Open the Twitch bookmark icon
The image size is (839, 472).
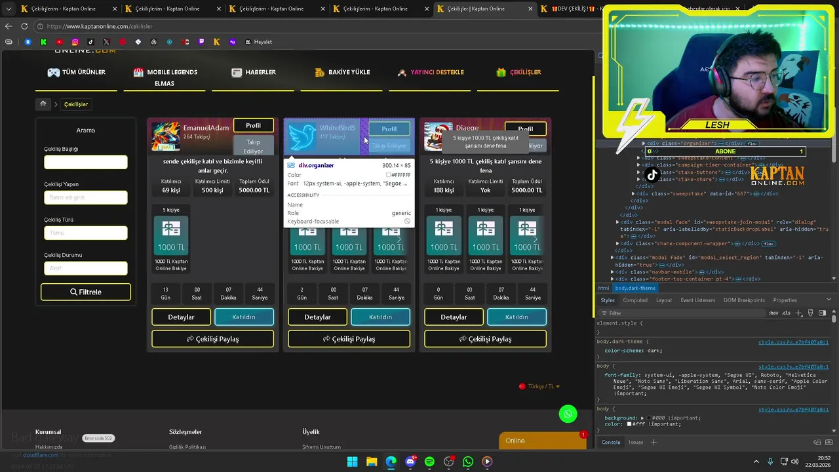201,42
